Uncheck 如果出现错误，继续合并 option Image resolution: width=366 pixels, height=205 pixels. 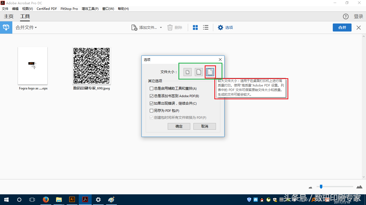point(152,103)
